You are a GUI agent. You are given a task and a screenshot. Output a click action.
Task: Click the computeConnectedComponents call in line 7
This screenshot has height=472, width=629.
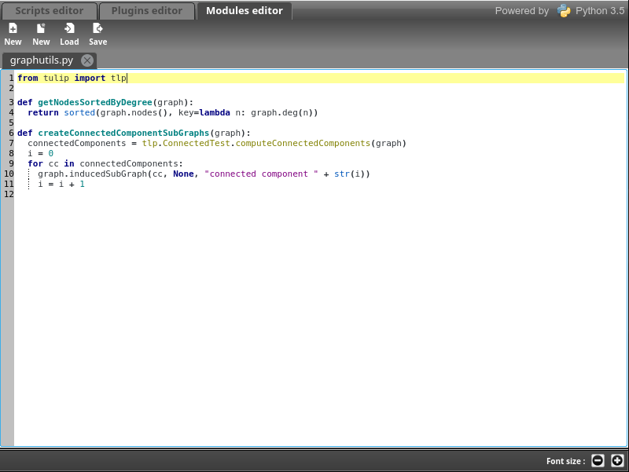tap(303, 143)
